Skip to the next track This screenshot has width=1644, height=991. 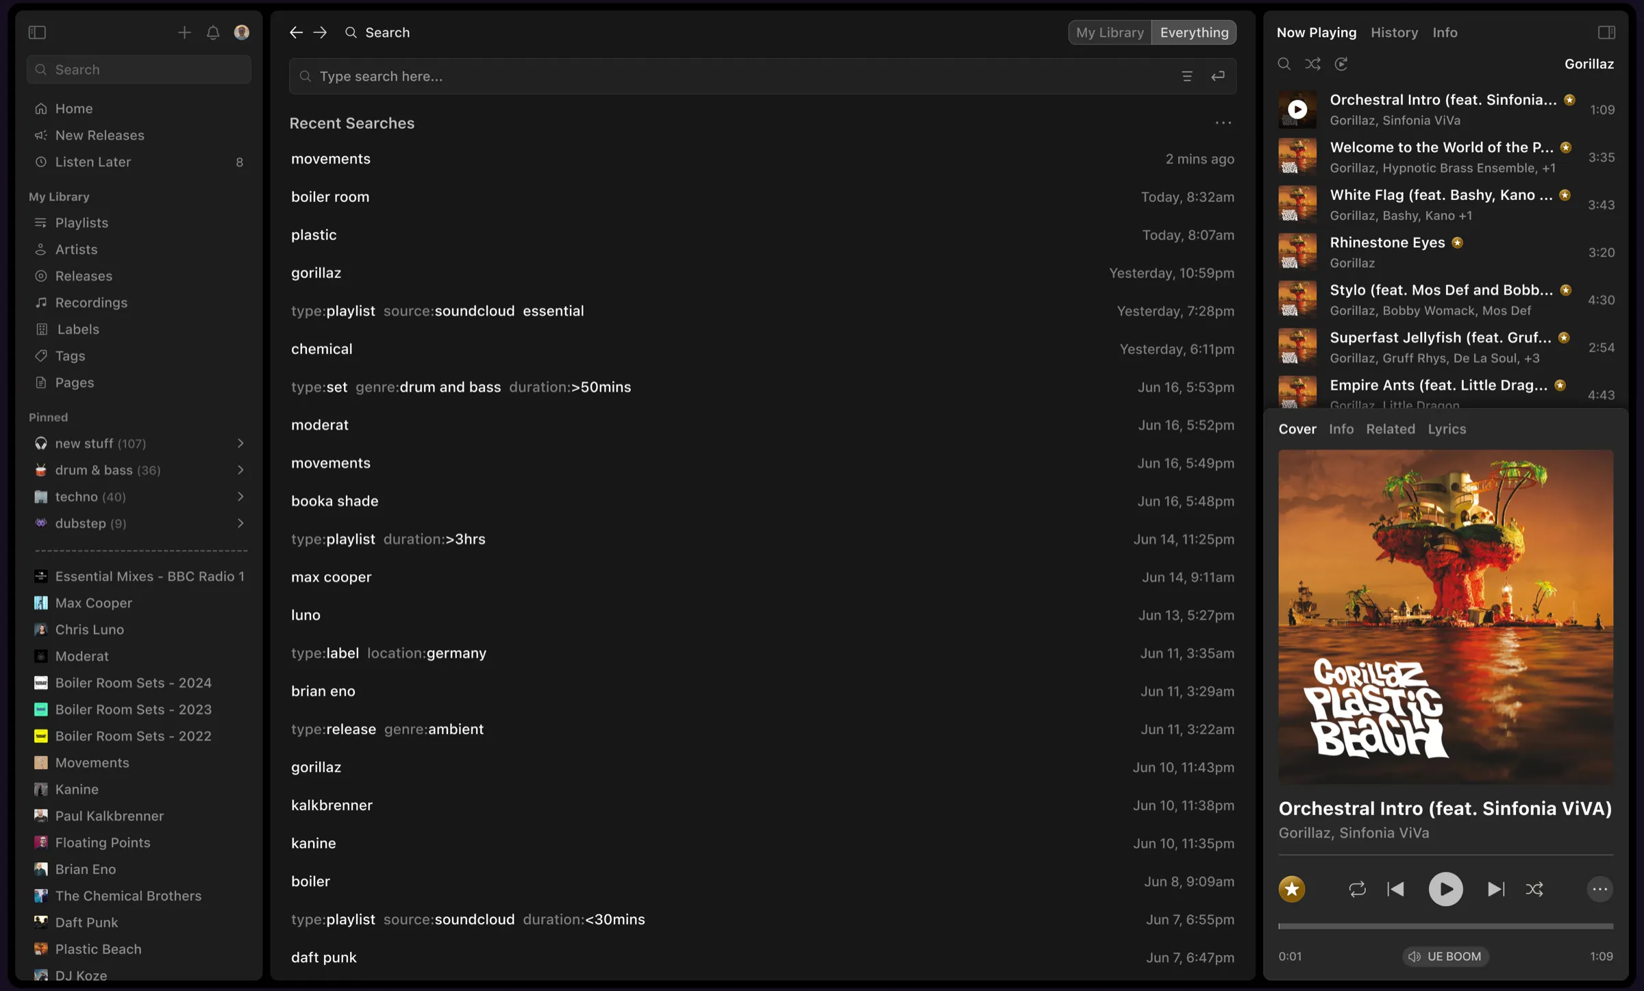[1496, 889]
